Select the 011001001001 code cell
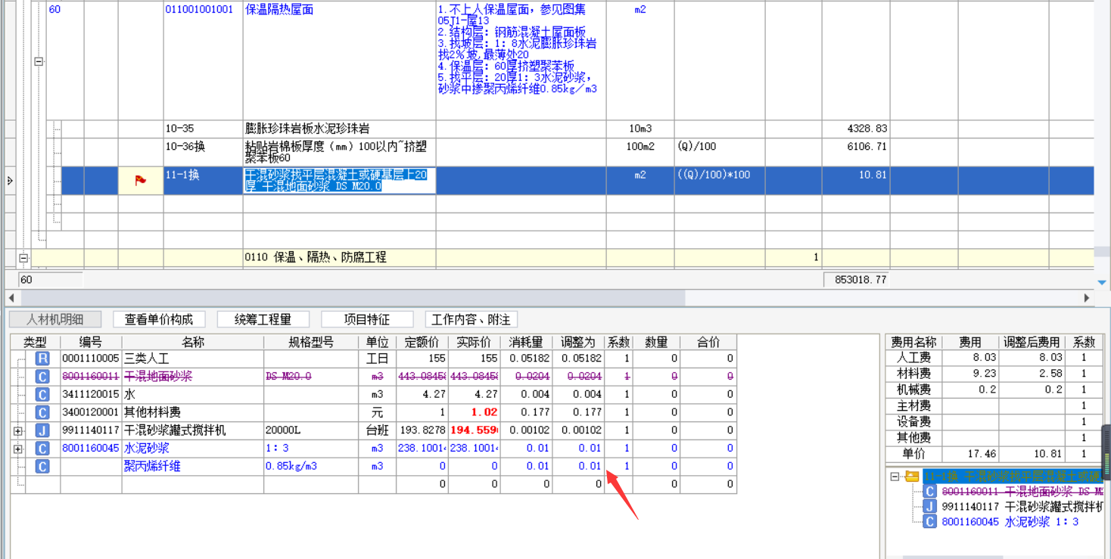Screen dimensions: 1111x559 pos(203,60)
